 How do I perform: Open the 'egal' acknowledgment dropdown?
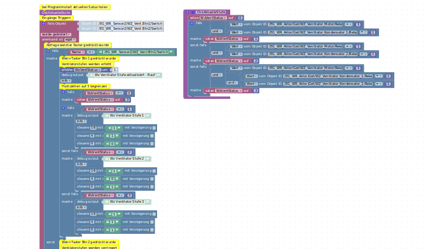click(x=70, y=40)
